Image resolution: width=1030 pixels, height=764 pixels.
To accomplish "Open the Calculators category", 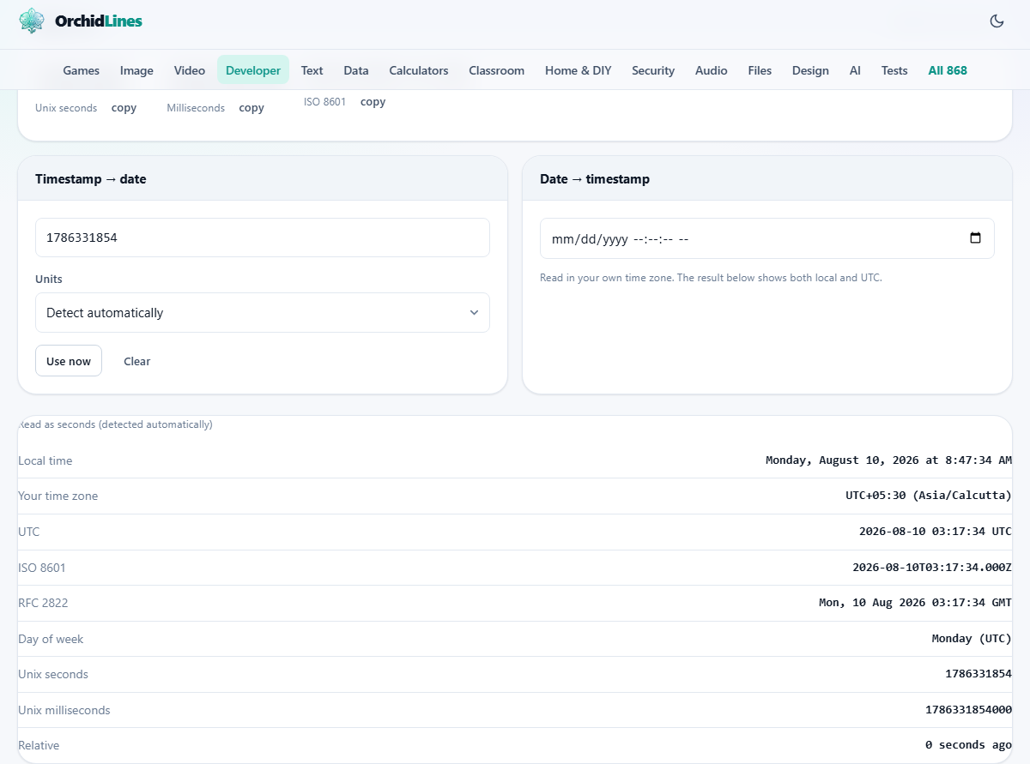I will point(419,70).
